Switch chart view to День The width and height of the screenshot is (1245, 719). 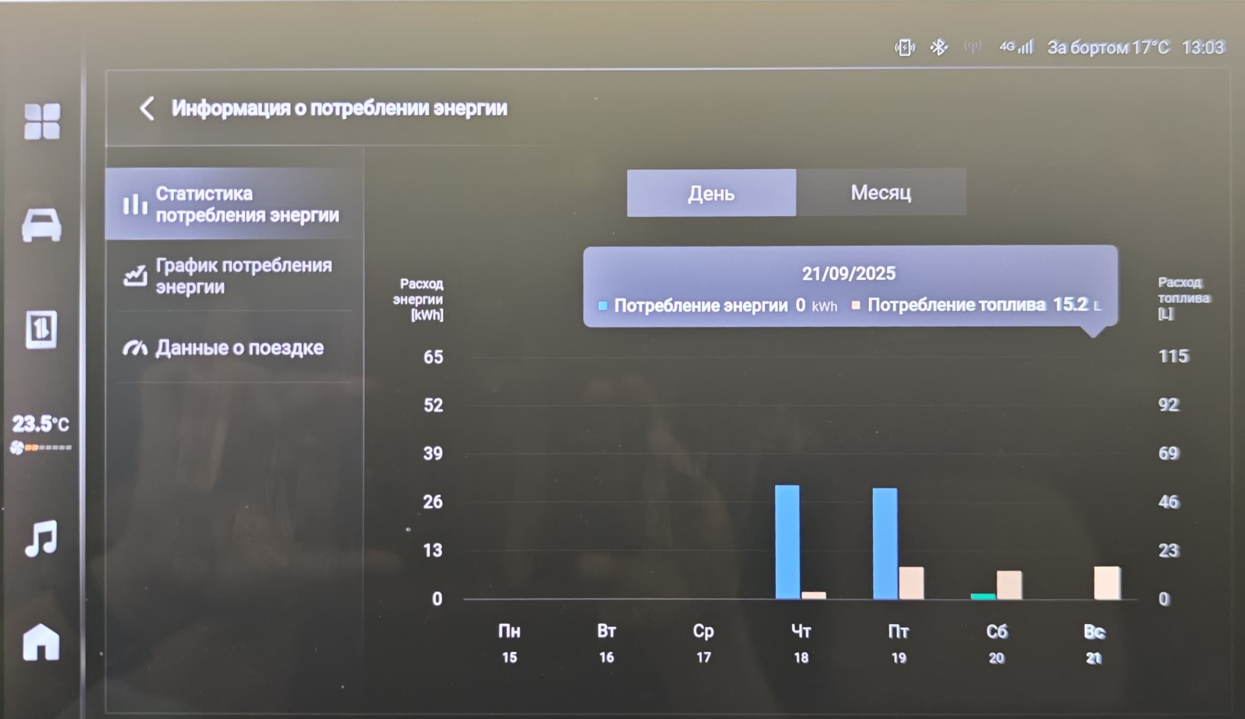(711, 193)
